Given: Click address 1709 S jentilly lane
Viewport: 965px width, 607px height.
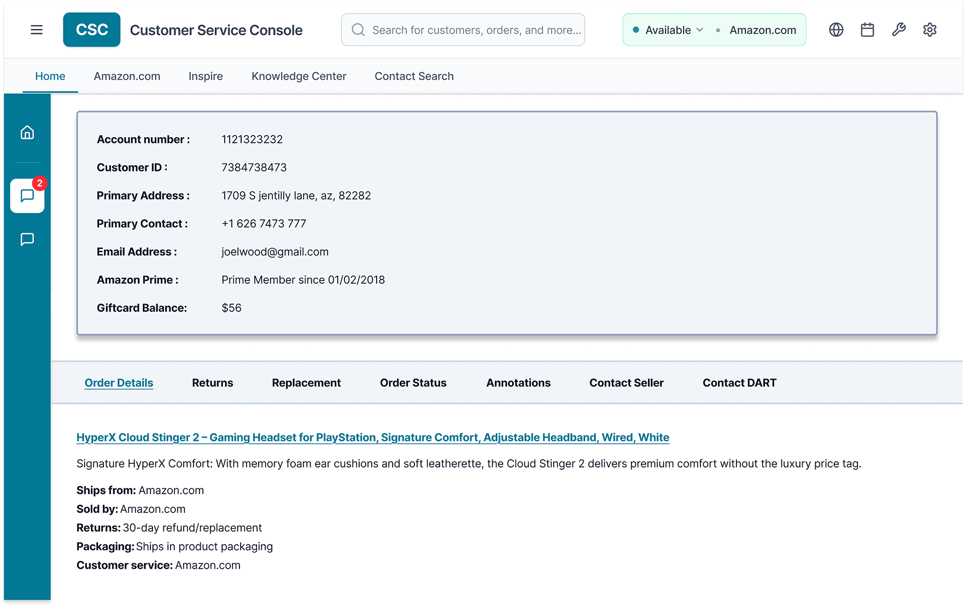Looking at the screenshot, I should 296,196.
